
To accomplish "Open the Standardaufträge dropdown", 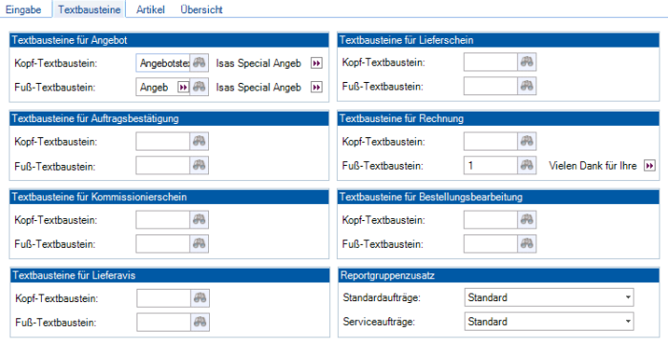I will (549, 297).
